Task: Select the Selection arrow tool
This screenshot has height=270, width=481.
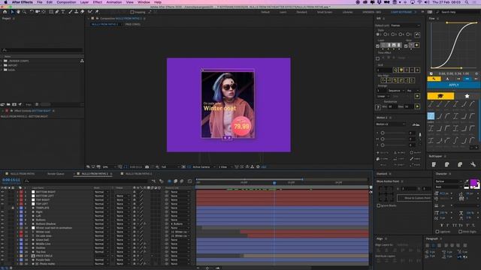Action: [x=12, y=12]
